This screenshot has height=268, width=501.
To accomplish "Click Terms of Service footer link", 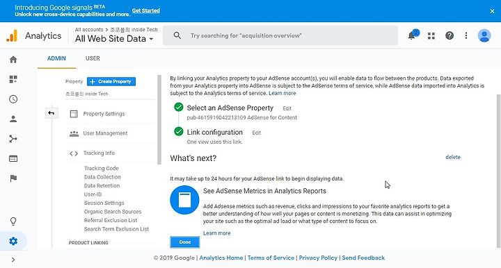I will coord(271,258).
